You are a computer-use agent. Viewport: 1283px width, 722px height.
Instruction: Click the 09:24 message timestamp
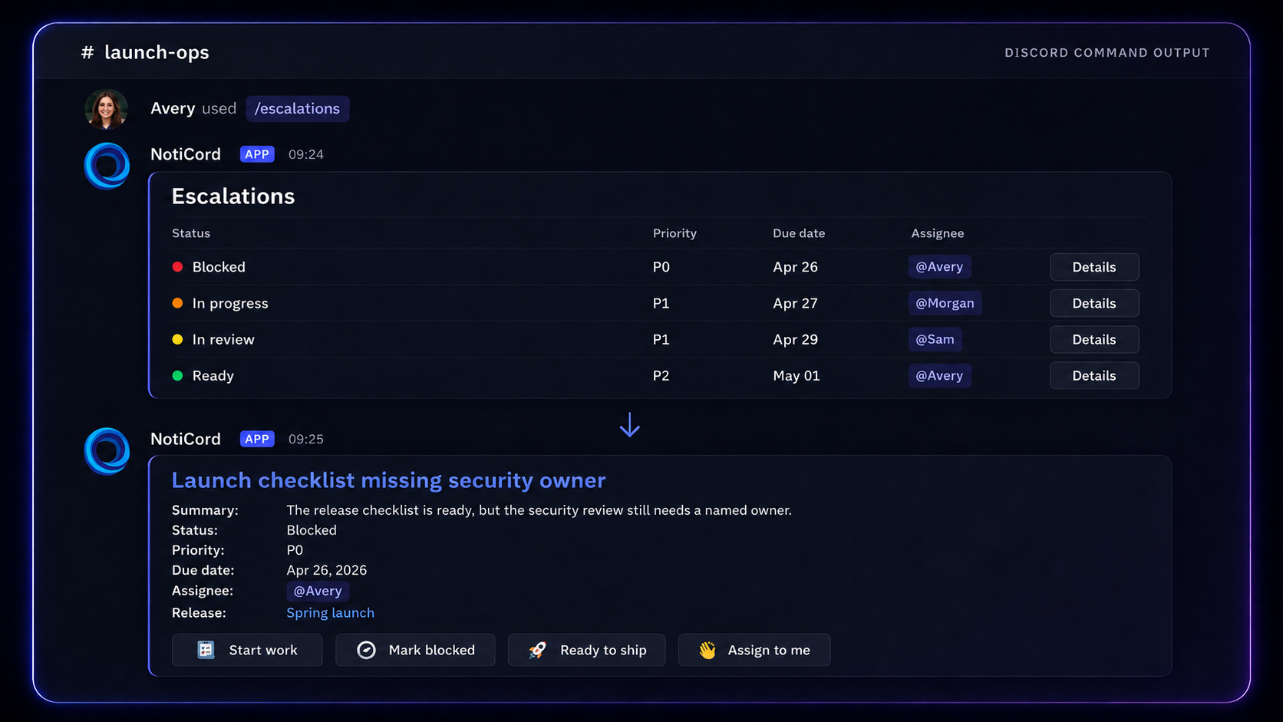306,154
